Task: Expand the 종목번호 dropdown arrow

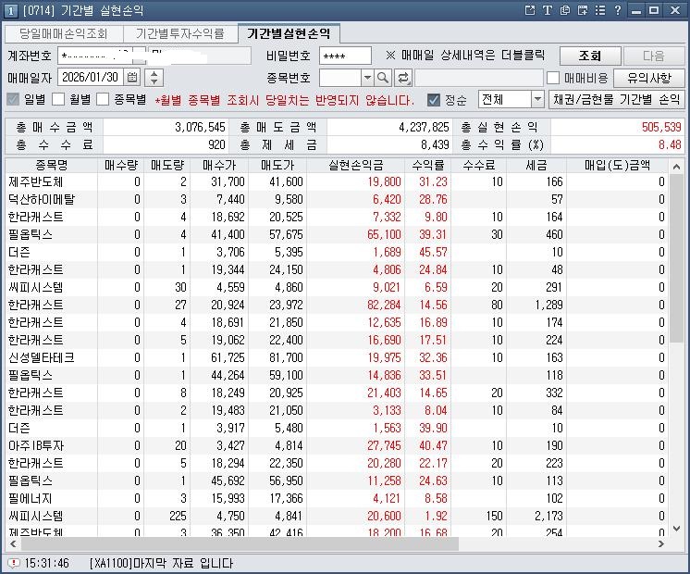Action: (367, 78)
